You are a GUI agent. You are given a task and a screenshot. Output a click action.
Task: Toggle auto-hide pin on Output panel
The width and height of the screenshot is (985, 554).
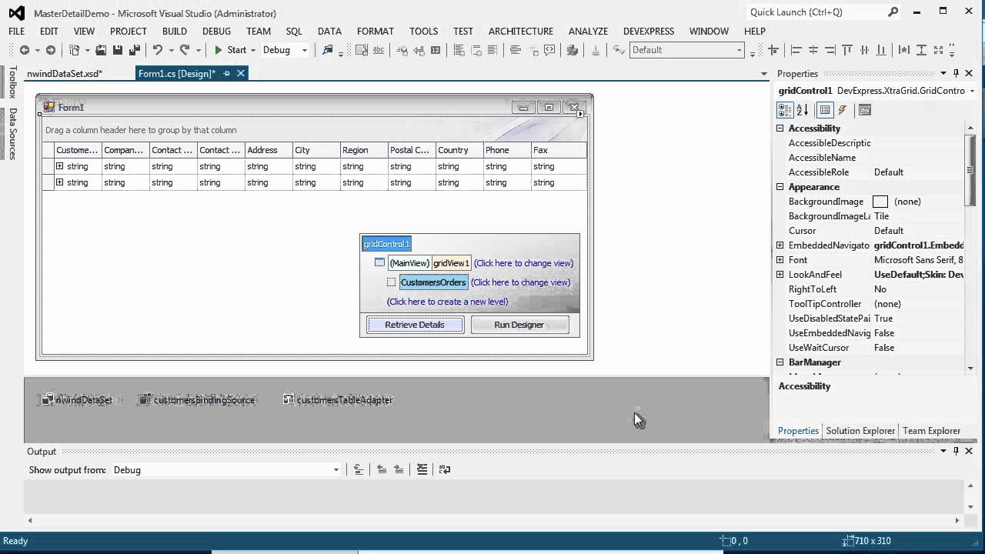coord(956,451)
